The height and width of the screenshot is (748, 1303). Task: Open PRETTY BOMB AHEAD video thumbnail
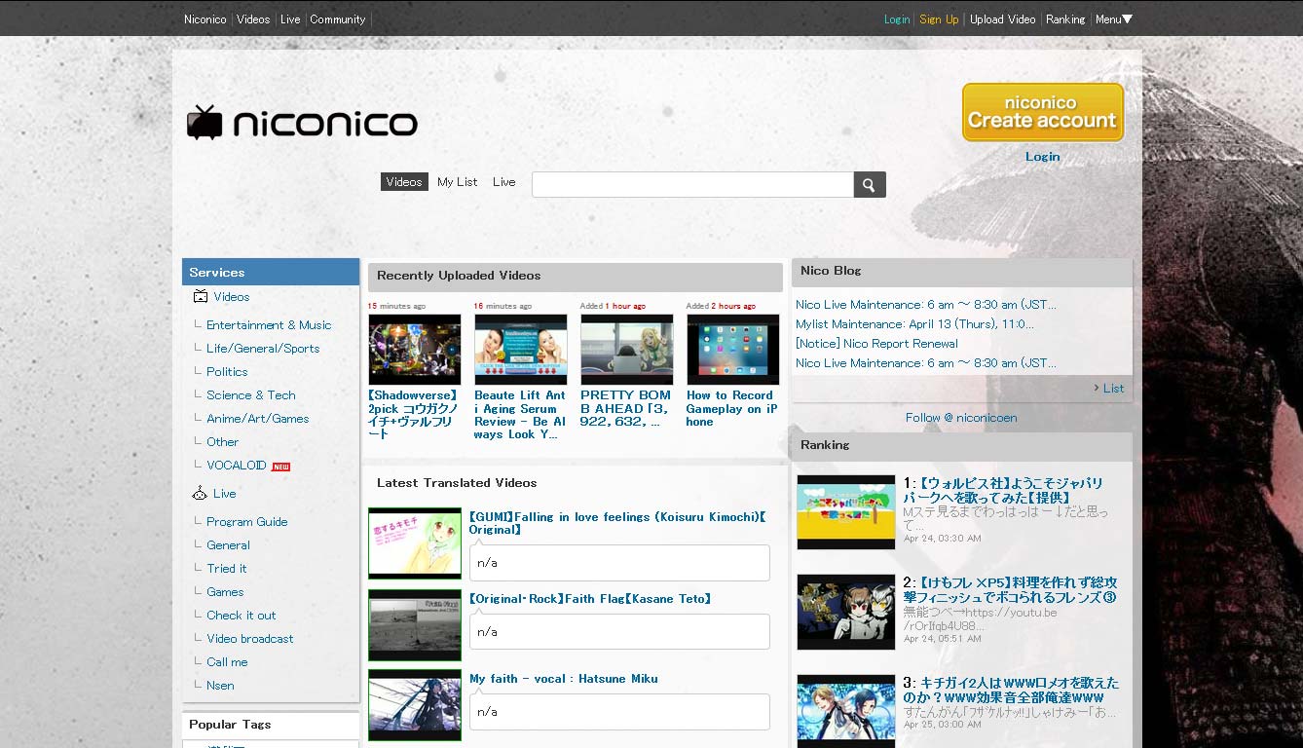point(627,350)
